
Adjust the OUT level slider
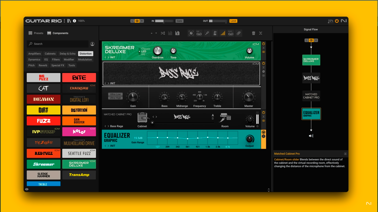[x=218, y=21]
